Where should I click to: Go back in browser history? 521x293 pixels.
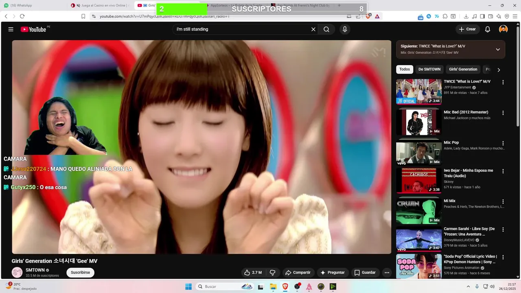(x=6, y=16)
